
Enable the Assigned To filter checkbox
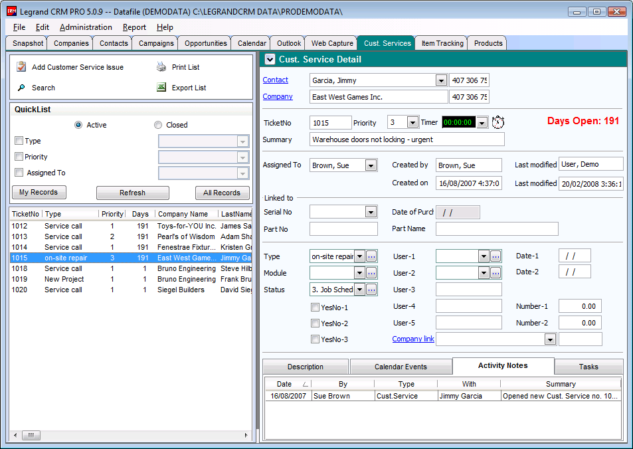[19, 173]
